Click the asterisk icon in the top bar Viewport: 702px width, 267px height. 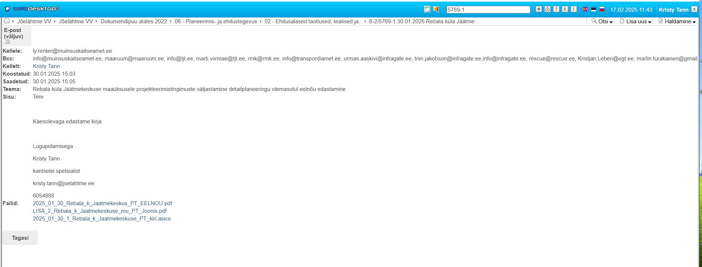(x=538, y=9)
